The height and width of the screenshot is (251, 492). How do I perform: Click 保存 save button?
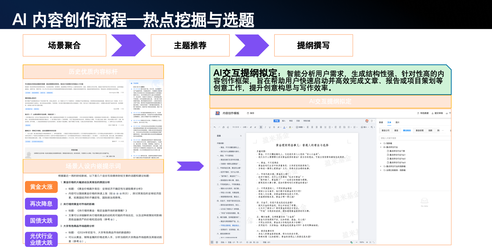pyautogui.click(x=251, y=113)
